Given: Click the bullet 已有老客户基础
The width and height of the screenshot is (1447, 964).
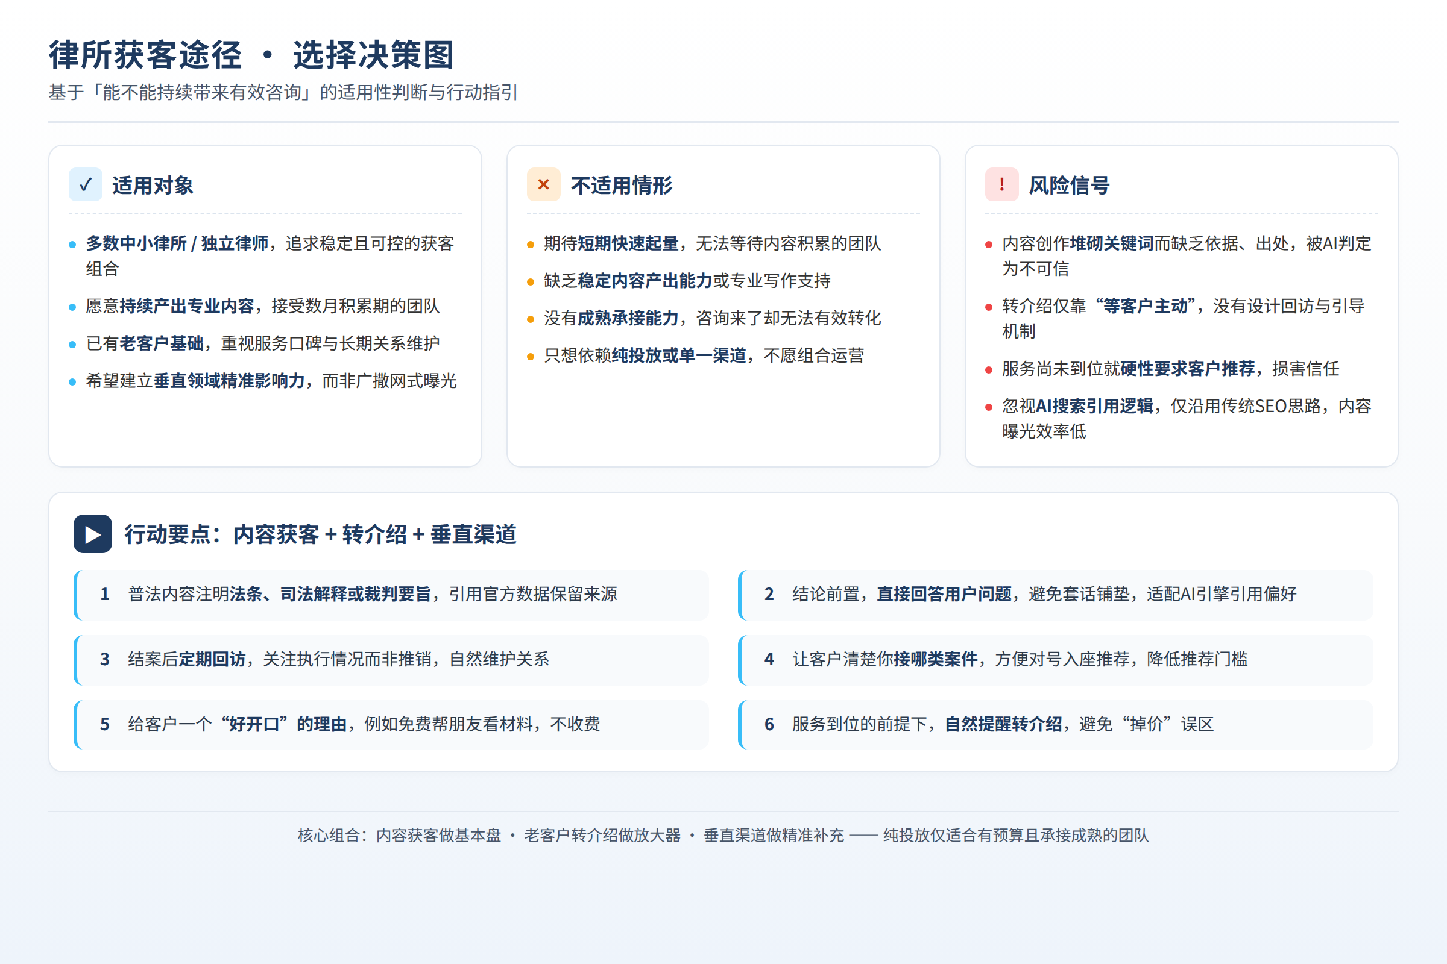Looking at the screenshot, I should [265, 343].
